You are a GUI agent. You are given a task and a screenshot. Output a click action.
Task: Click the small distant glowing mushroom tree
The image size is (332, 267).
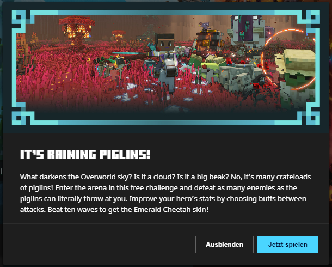pos(118,35)
